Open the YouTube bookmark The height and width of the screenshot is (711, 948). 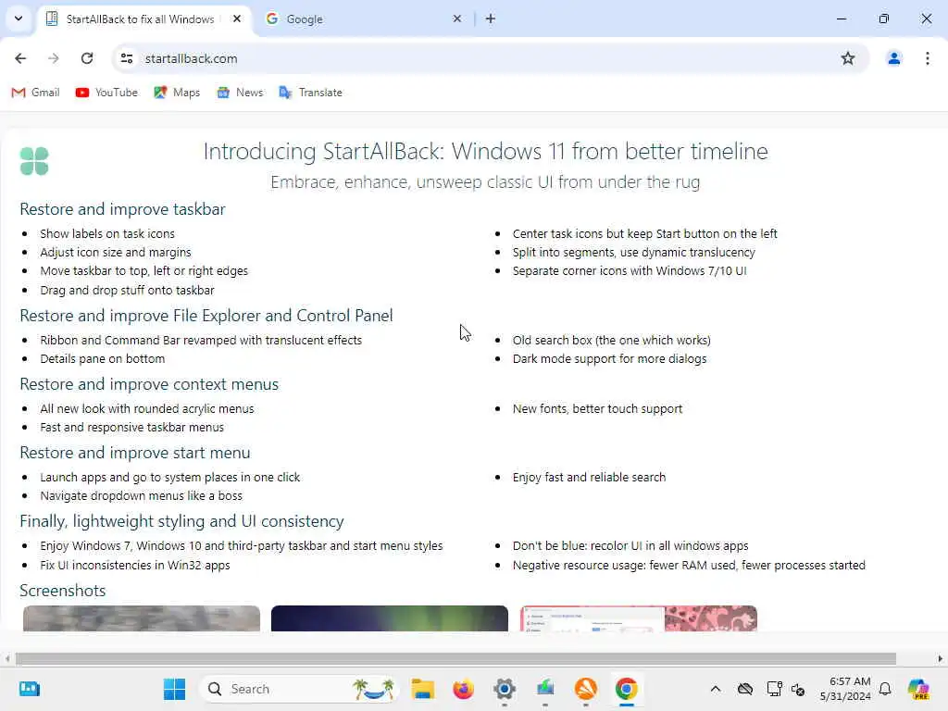(107, 93)
